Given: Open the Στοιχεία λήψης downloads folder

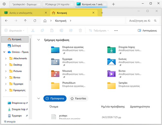Looking at the screenshot, I should (111, 49).
